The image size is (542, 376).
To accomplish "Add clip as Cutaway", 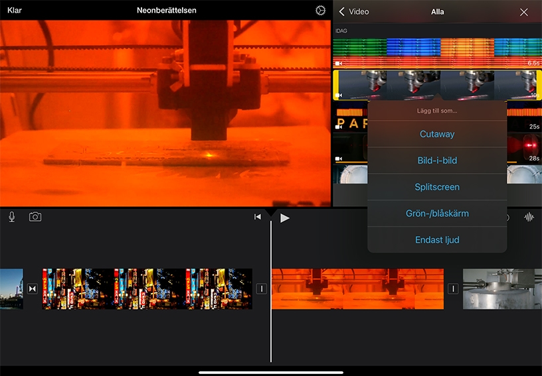I will pyautogui.click(x=437, y=134).
